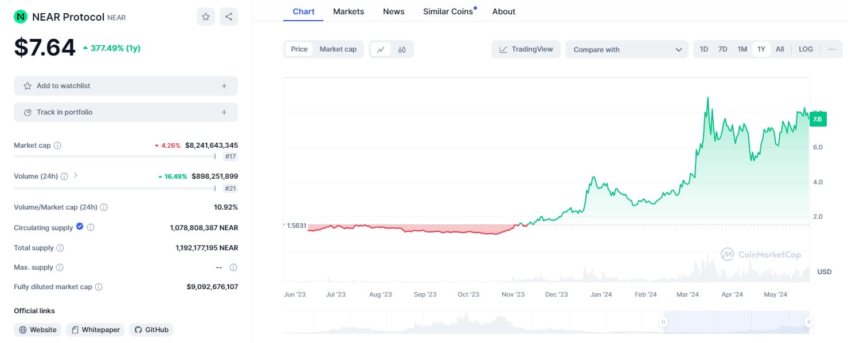The height and width of the screenshot is (343, 848).
Task: Toggle chart to Price view
Action: tap(299, 49)
